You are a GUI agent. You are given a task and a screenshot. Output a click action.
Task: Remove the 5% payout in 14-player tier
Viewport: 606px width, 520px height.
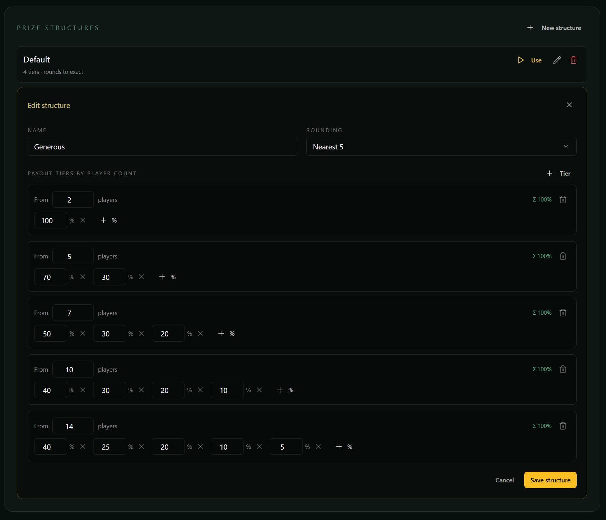(x=318, y=447)
